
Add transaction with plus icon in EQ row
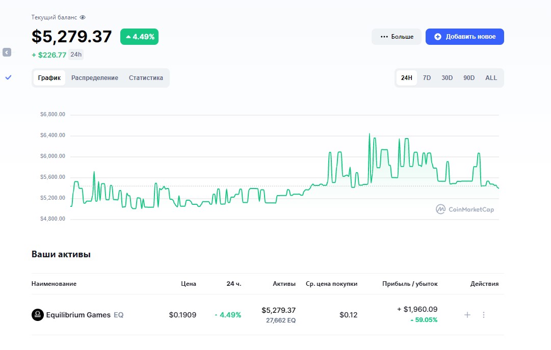click(x=467, y=315)
